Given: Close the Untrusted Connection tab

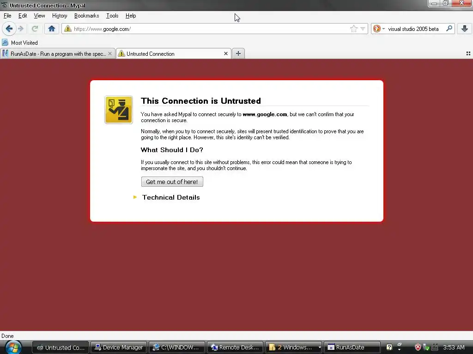Looking at the screenshot, I should (225, 53).
